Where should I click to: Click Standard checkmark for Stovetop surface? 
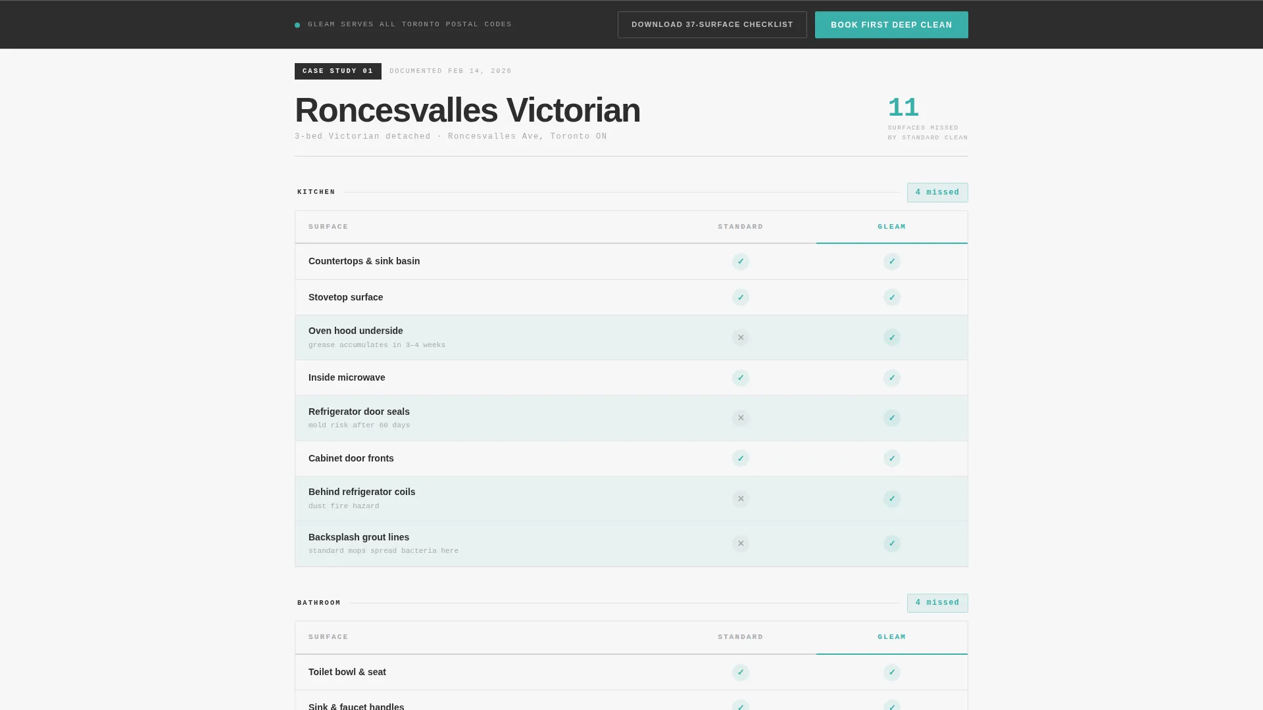point(741,297)
